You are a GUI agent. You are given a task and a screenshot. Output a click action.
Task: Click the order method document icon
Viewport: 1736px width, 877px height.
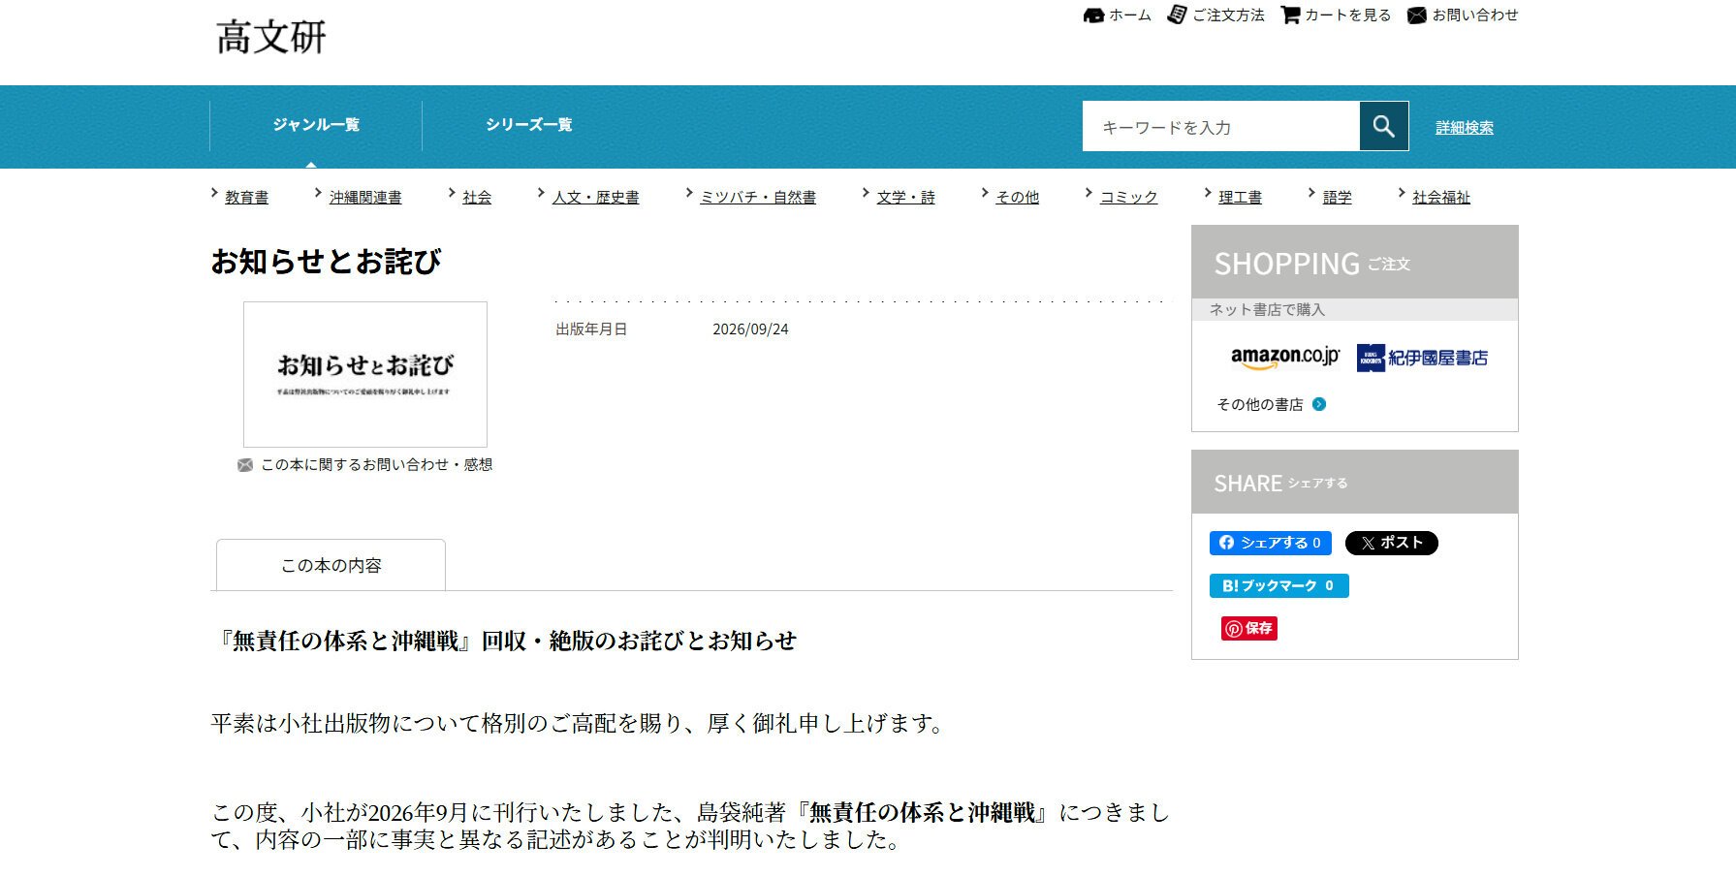(1177, 15)
